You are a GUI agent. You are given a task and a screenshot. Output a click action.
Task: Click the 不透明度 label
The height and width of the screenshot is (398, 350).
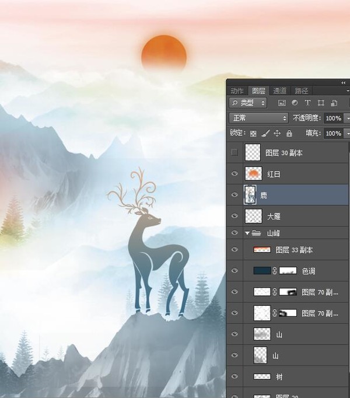pos(307,118)
